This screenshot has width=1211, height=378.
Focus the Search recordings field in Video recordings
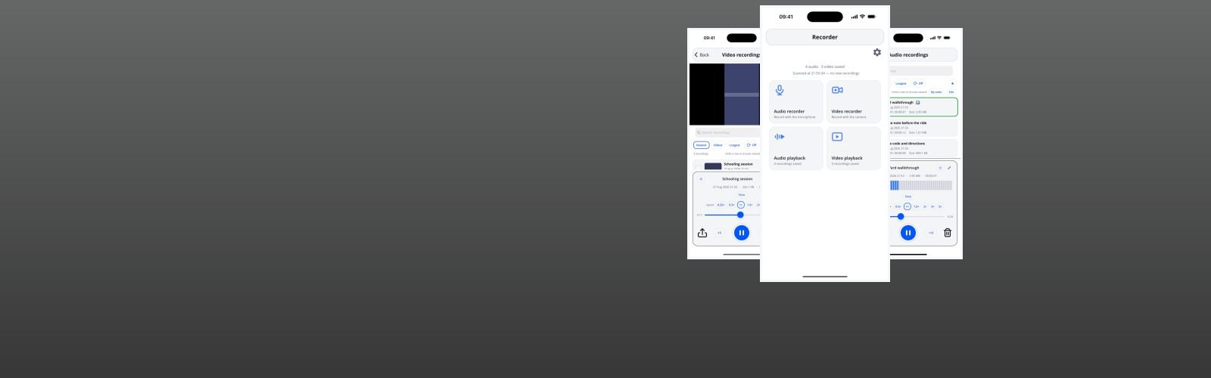[726, 132]
